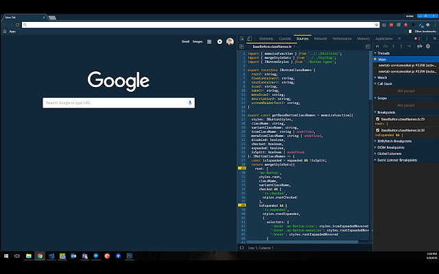Click the Chrome address bar

(200, 25)
